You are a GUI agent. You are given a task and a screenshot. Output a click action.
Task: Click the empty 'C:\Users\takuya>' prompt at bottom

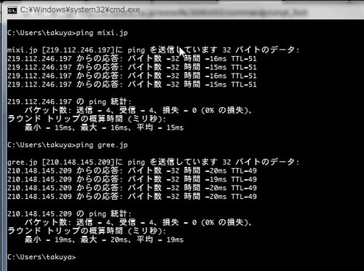pyautogui.click(x=41, y=257)
